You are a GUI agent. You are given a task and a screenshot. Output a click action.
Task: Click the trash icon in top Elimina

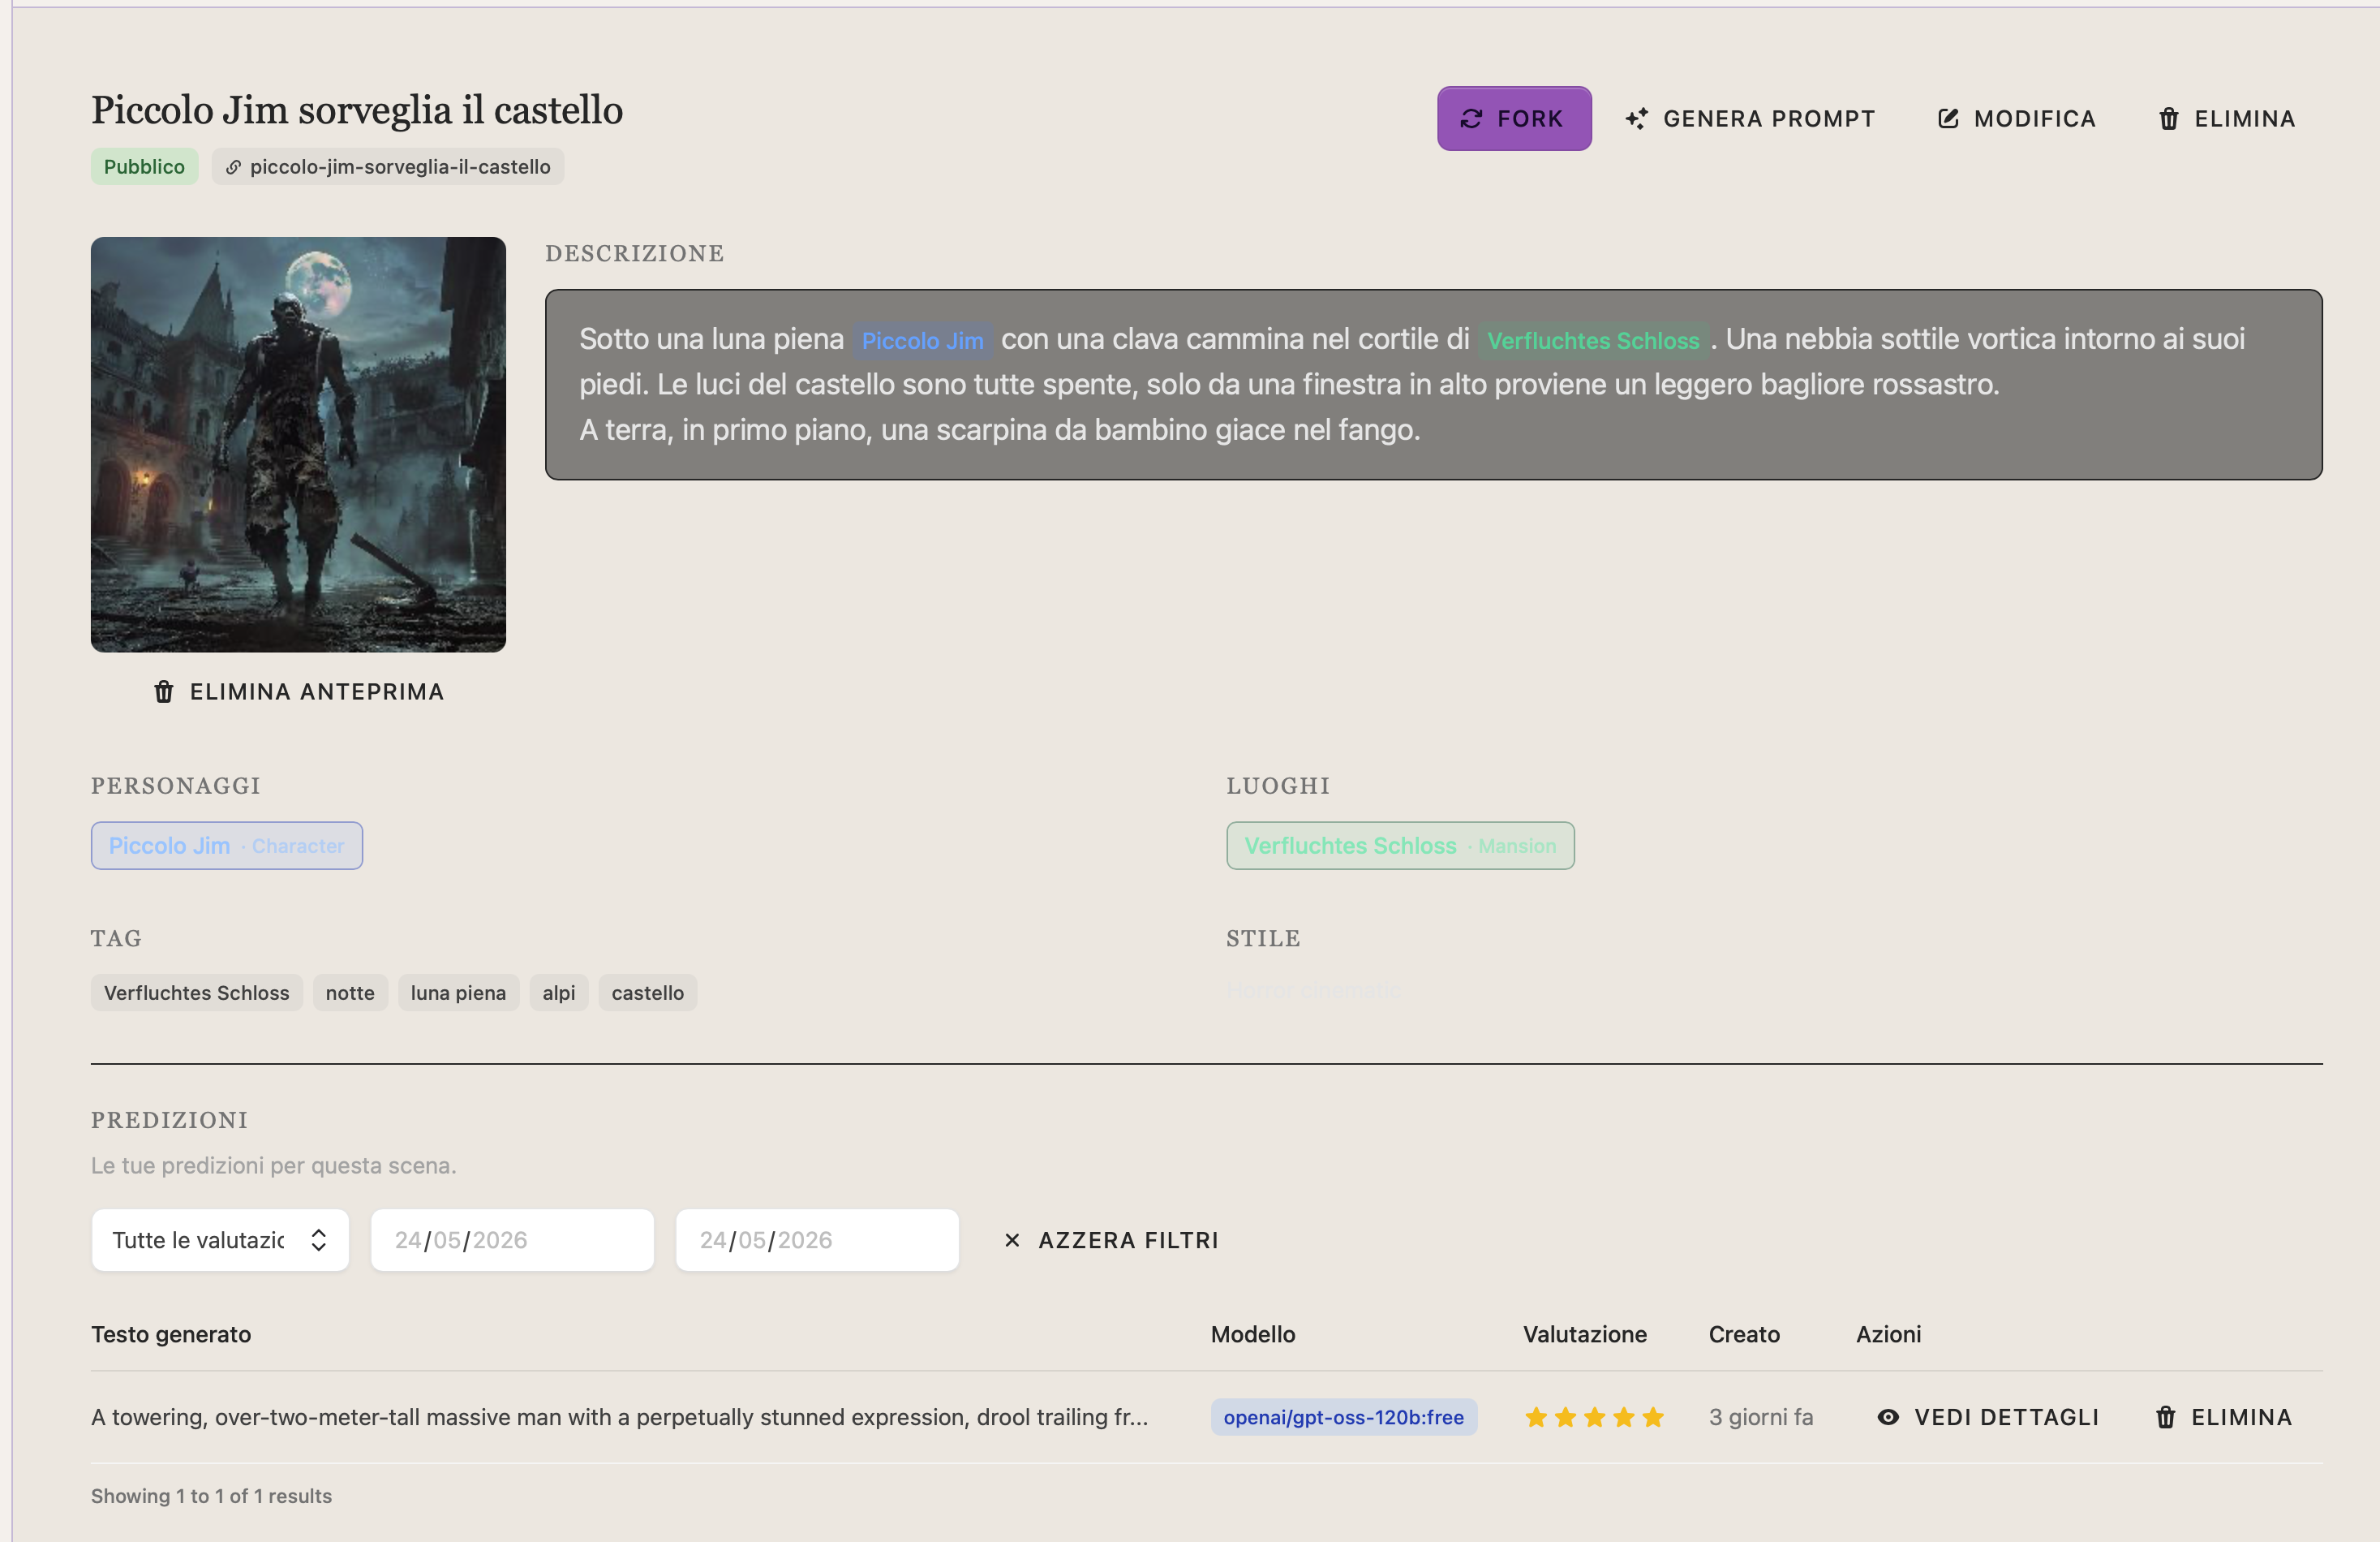click(x=2168, y=118)
